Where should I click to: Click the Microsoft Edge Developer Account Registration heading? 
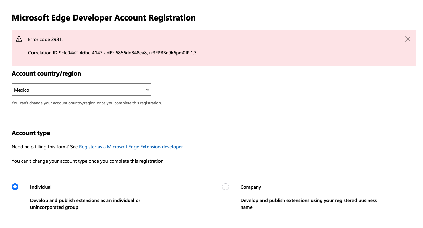click(103, 17)
